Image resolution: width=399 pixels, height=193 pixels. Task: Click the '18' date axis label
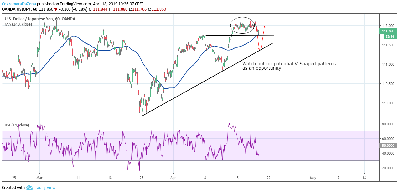[110, 177]
